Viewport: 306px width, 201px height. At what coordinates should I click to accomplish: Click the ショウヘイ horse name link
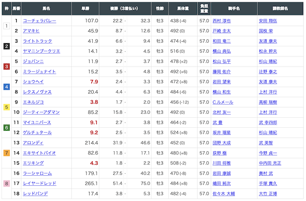click(33, 82)
